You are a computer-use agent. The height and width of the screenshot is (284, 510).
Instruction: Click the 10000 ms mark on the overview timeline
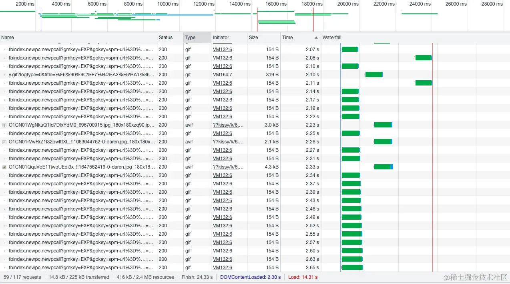coord(168,4)
